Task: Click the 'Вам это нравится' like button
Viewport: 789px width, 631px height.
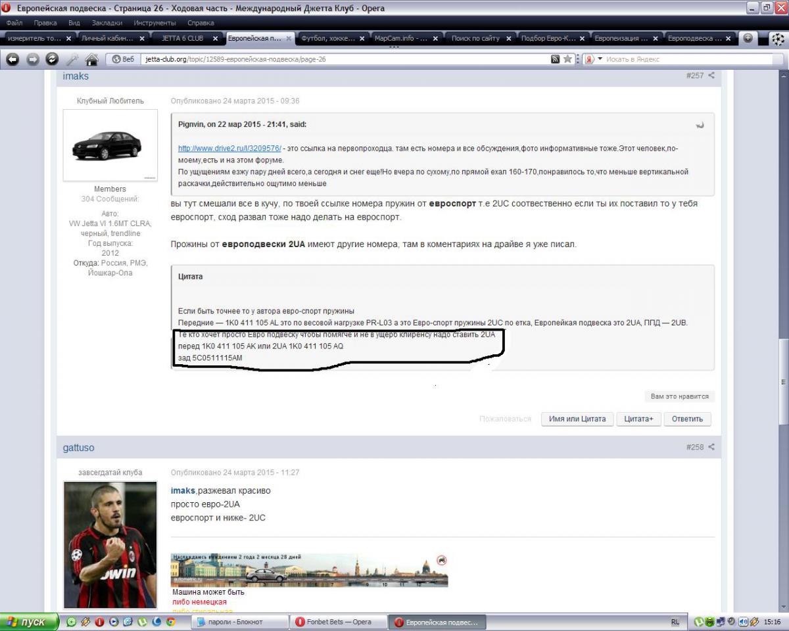Action: [x=679, y=396]
